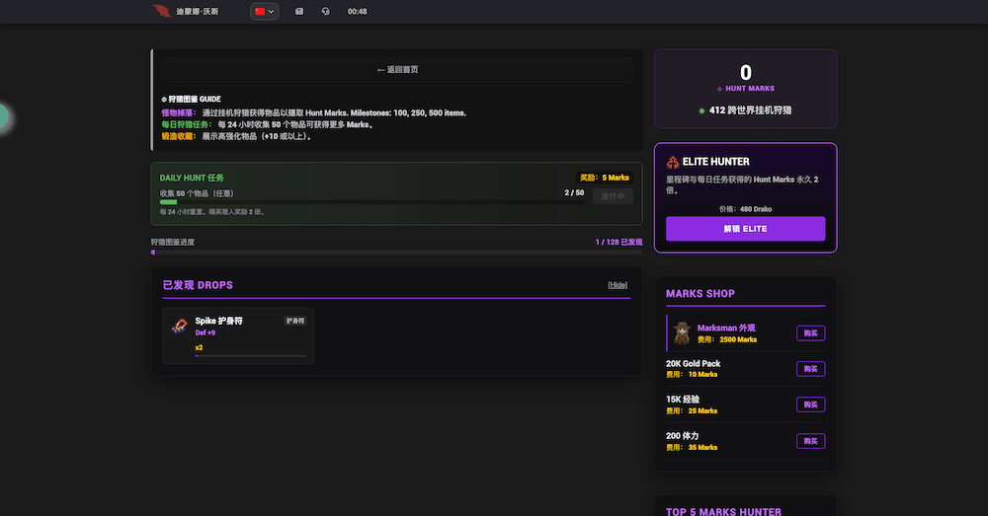Image resolution: width=988 pixels, height=516 pixels.
Task: Purchase the 15K experience item
Action: point(810,405)
